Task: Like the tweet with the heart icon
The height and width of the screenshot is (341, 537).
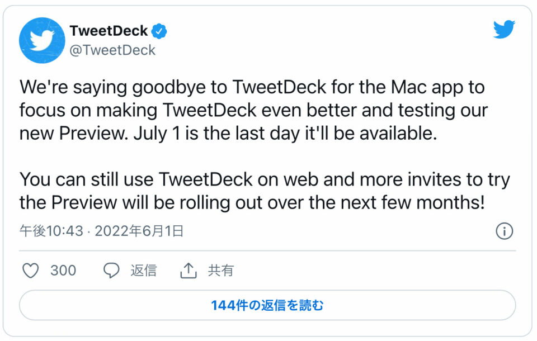Action: [x=30, y=271]
